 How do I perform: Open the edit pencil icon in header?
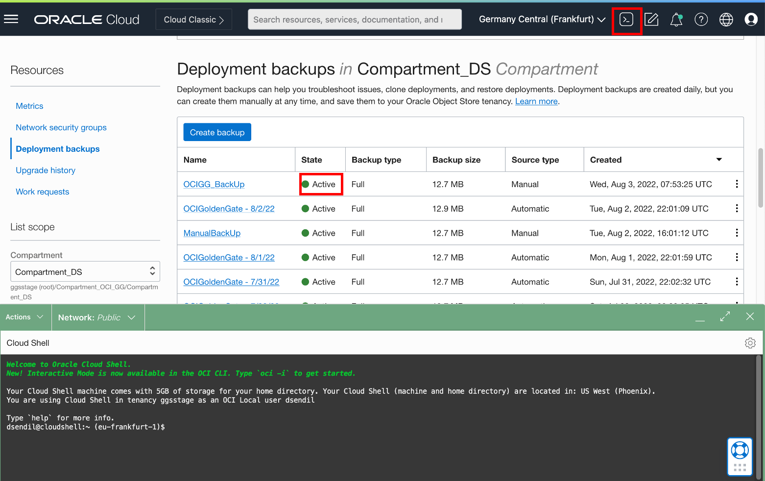click(651, 20)
